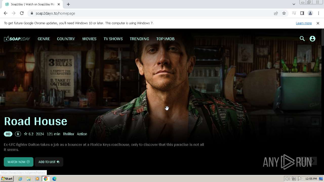
Task: Select the Thriller genre tag
Action: [69, 134]
